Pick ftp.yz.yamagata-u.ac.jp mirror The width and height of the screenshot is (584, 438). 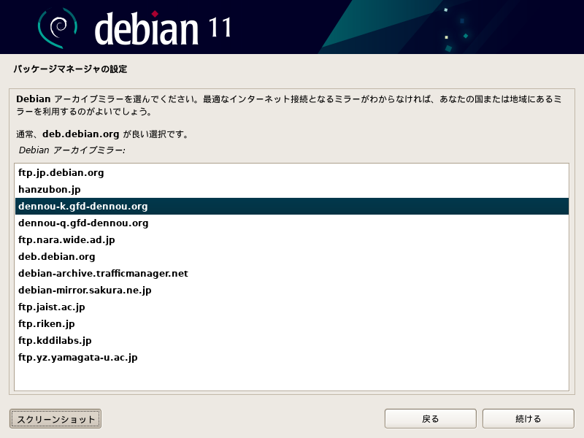coord(291,357)
